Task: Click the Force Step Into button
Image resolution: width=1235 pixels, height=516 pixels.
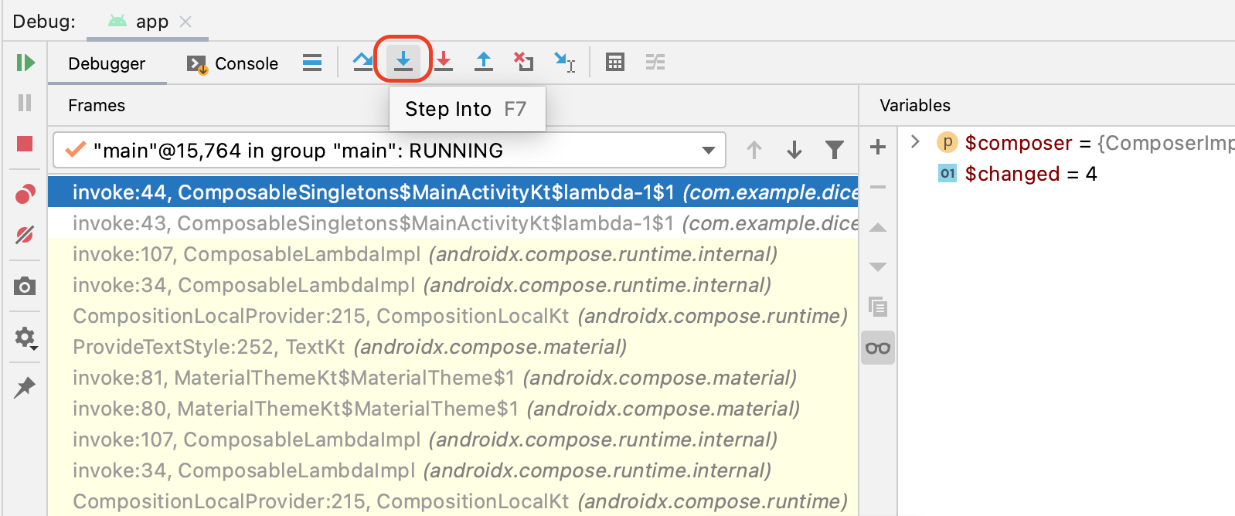Action: click(444, 62)
